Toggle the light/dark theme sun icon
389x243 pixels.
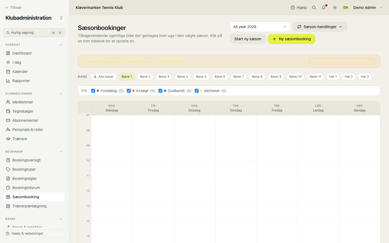point(335,8)
